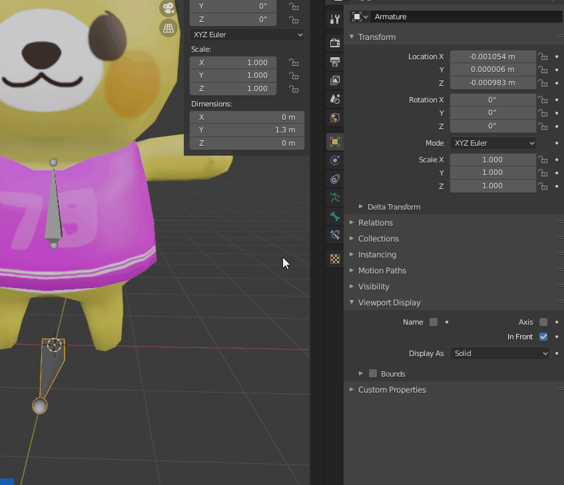Lock Location Y in Properties editor
564x485 pixels.
[543, 70]
